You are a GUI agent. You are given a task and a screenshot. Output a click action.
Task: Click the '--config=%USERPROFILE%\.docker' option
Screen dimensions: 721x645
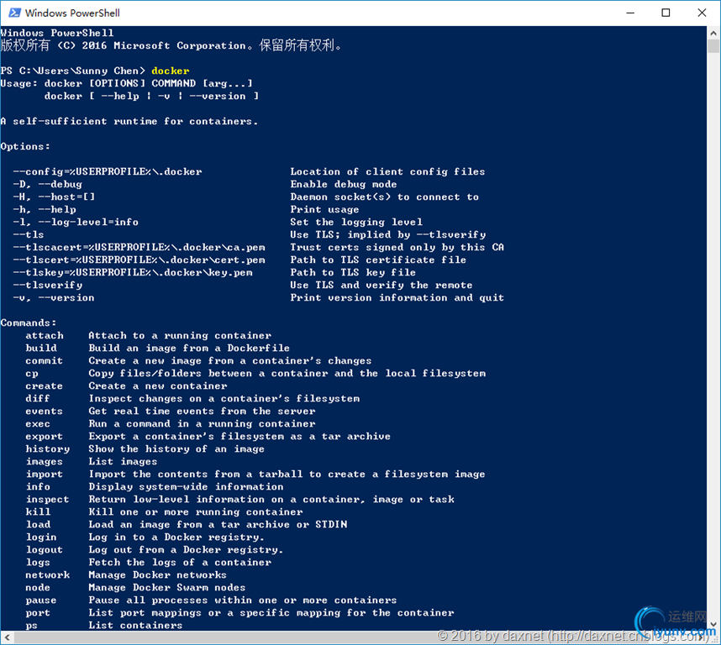tap(108, 172)
